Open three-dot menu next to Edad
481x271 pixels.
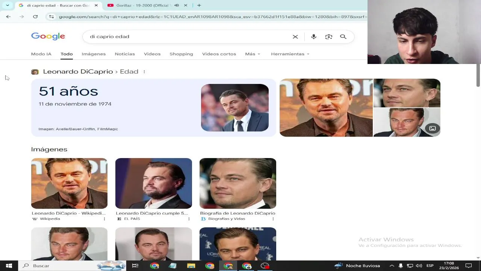click(144, 72)
